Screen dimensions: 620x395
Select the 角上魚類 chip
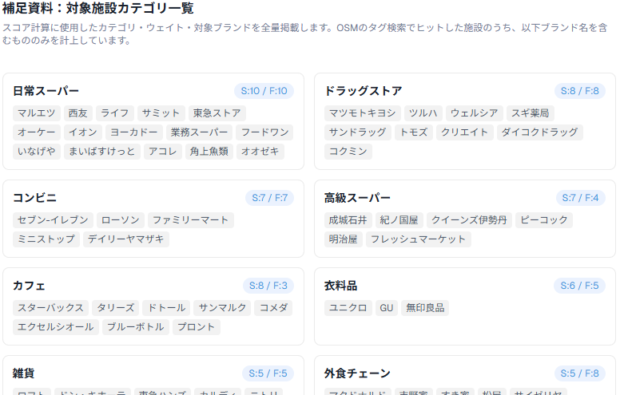click(209, 152)
